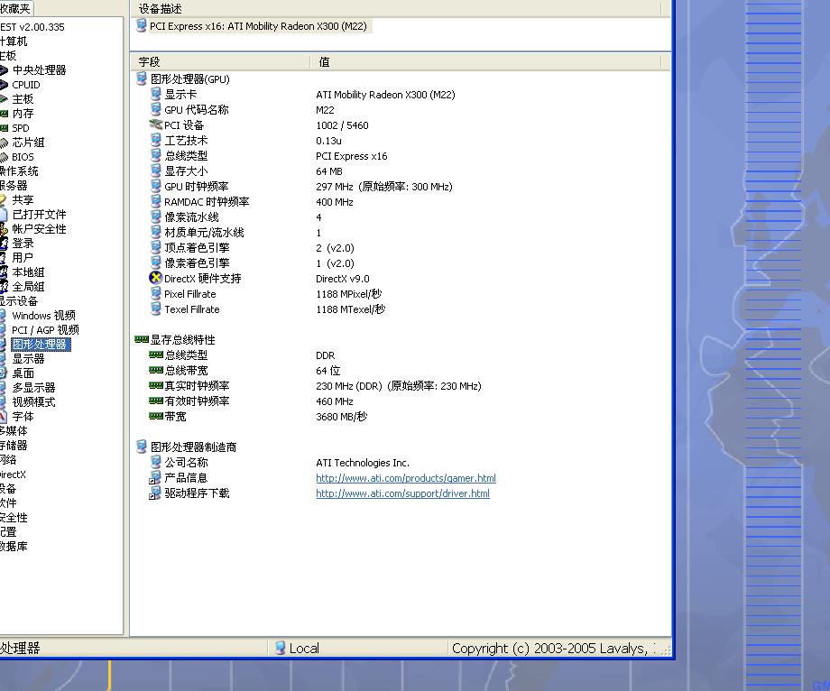Click the PCI 设备 card icon

click(x=155, y=124)
